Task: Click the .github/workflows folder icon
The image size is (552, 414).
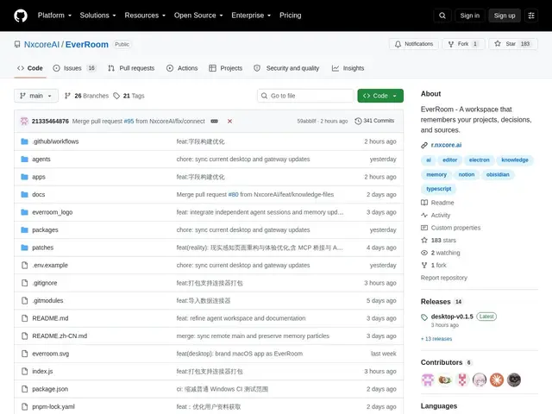Action: (24, 141)
